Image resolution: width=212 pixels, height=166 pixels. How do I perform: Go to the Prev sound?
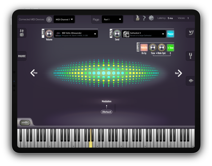click(33, 73)
